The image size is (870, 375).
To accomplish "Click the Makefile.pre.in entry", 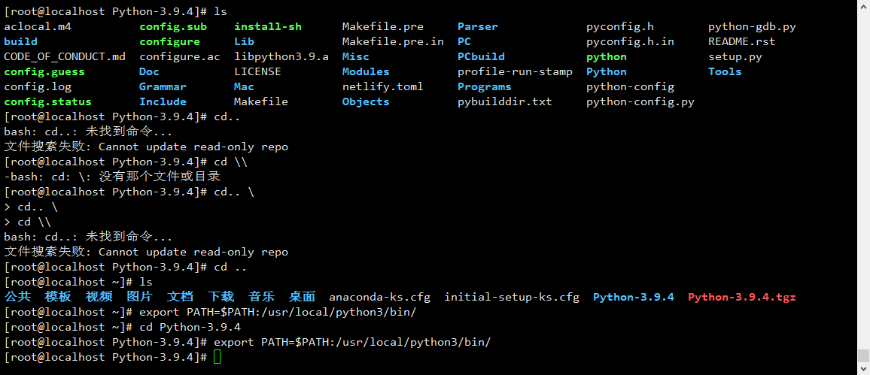I will [x=393, y=41].
